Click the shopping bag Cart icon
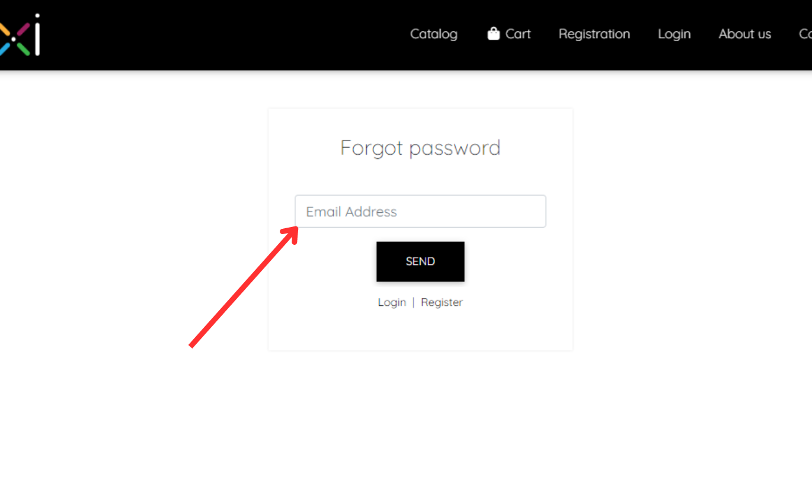The height and width of the screenshot is (489, 812). (493, 34)
